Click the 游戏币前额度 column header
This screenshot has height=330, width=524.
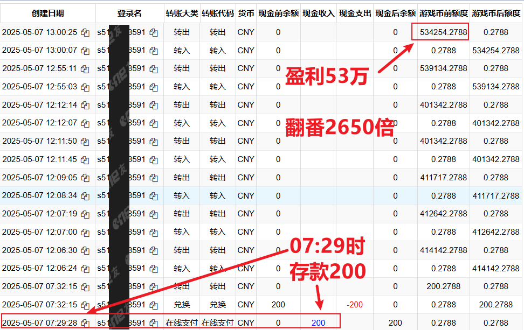point(443,13)
